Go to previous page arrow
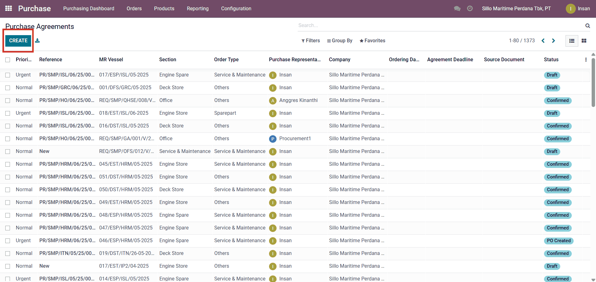 tap(543, 41)
